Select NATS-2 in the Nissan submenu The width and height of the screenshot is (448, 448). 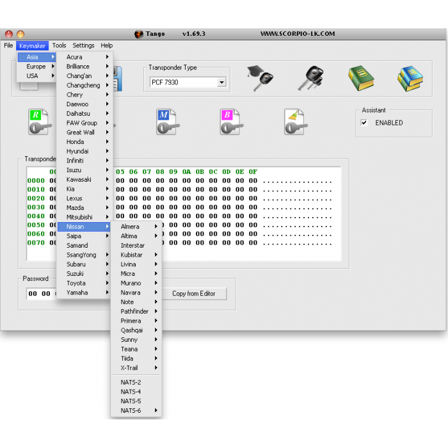click(x=136, y=383)
